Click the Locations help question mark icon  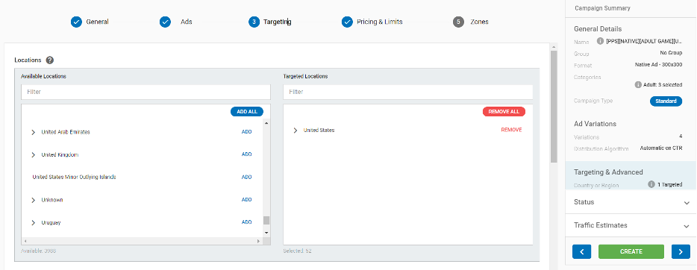point(50,60)
